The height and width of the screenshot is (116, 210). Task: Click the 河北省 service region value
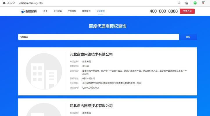click(x=85, y=66)
